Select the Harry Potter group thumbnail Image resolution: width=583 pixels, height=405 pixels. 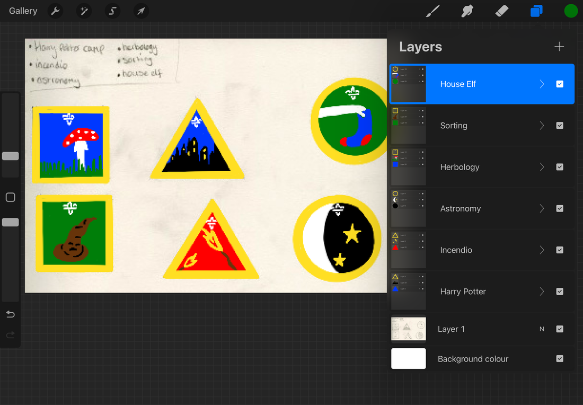[x=408, y=292]
